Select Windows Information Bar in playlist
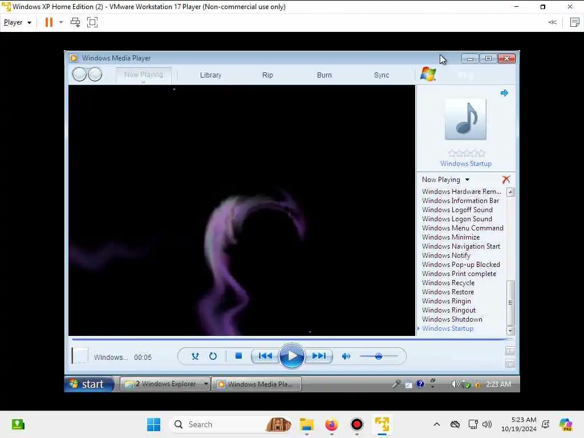This screenshot has width=584, height=438. coord(460,201)
